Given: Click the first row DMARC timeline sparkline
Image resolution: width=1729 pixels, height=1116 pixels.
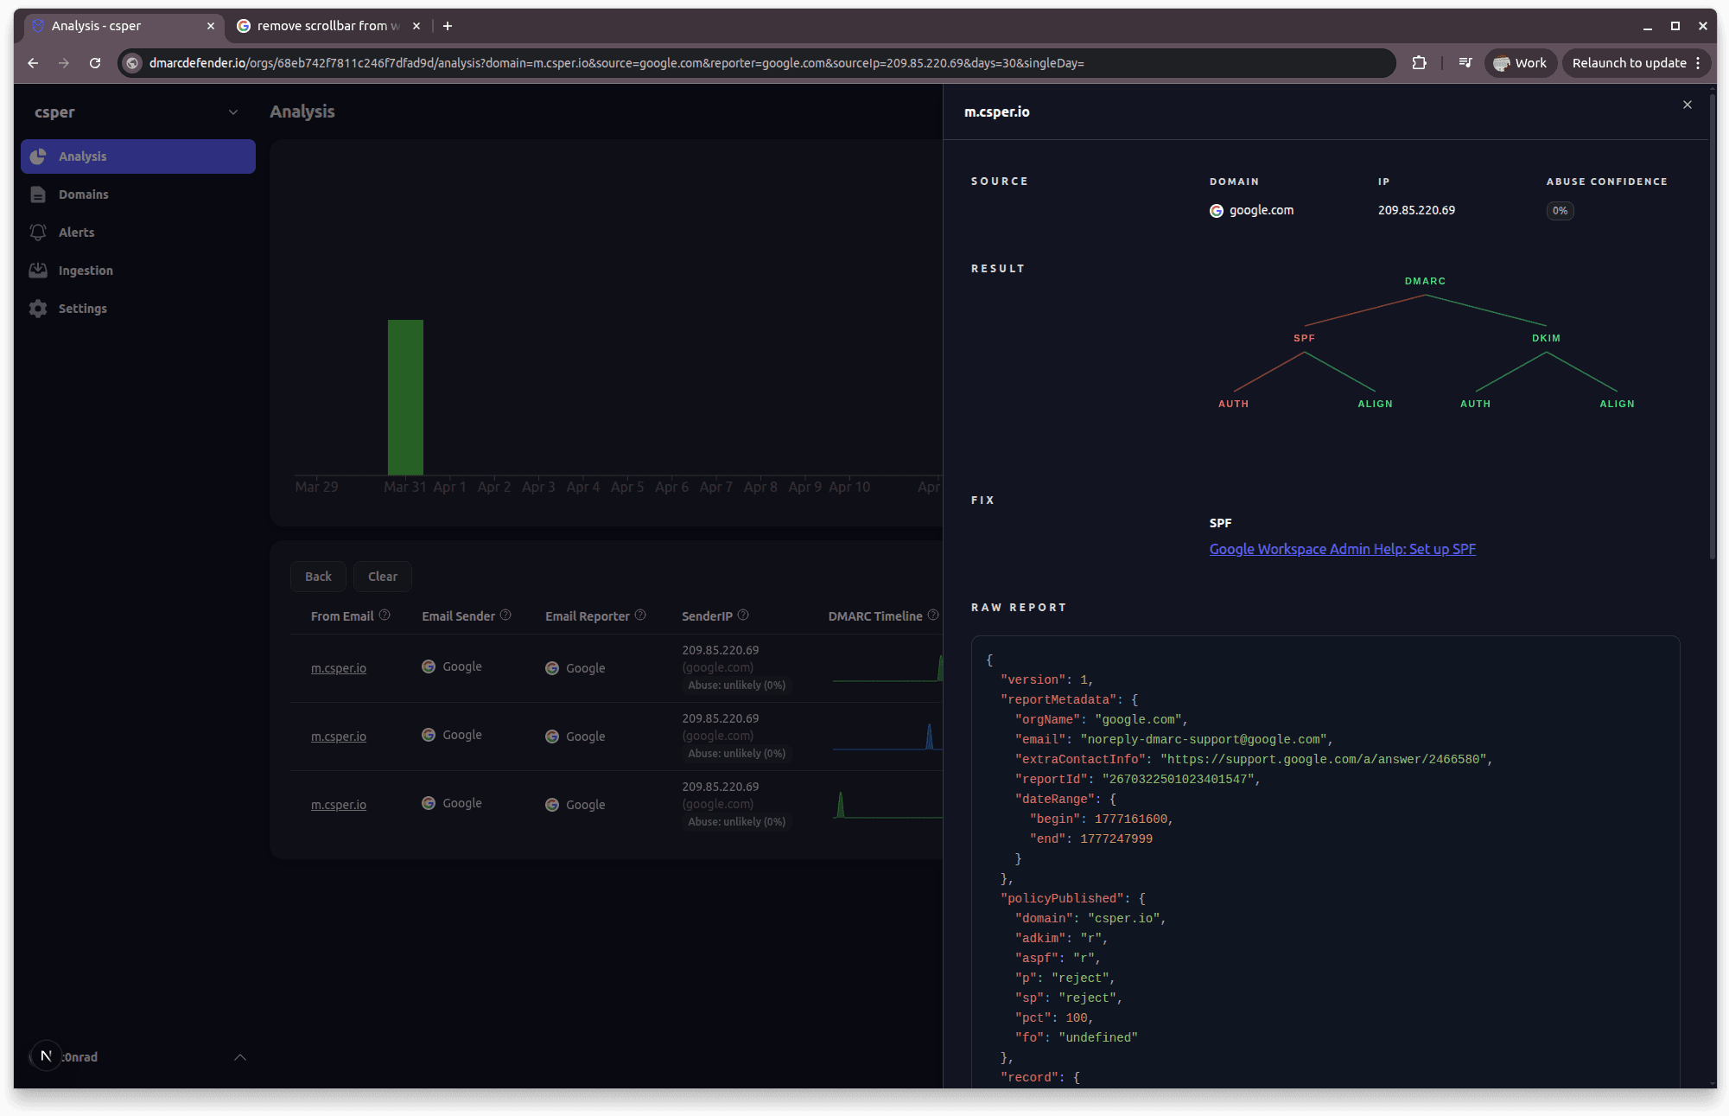Looking at the screenshot, I should click(887, 668).
